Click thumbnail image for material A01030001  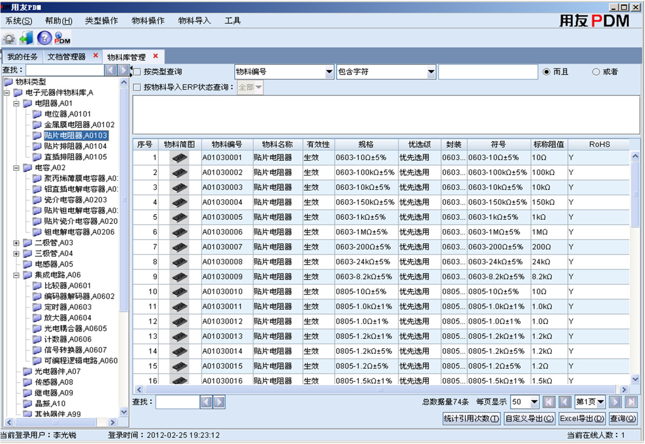tap(179, 158)
